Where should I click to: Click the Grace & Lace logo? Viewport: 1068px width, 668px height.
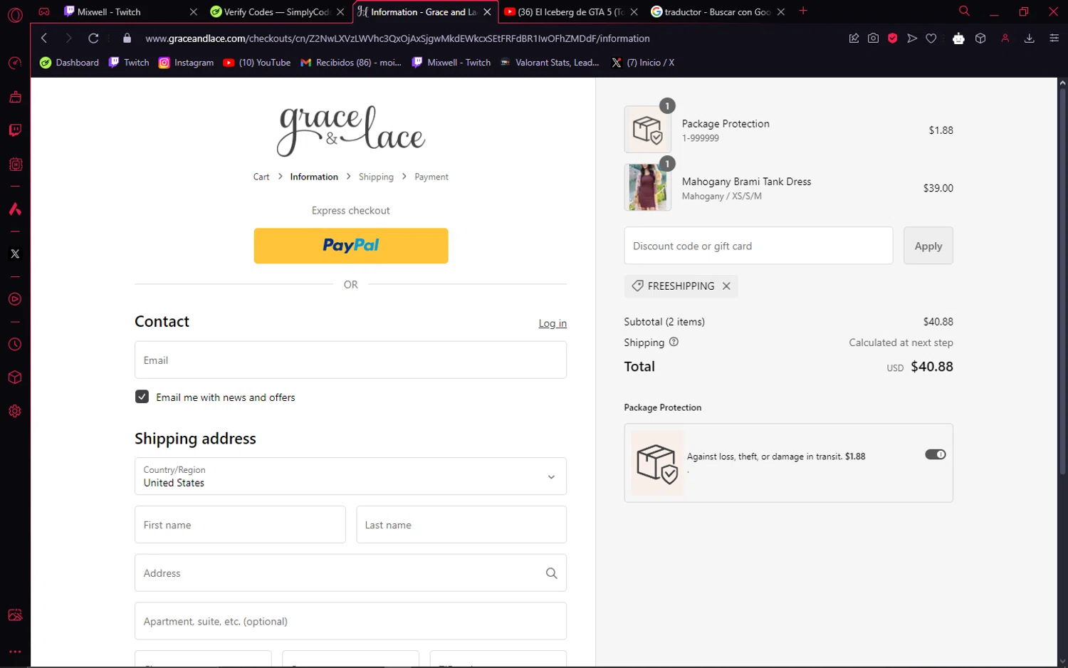point(351,131)
